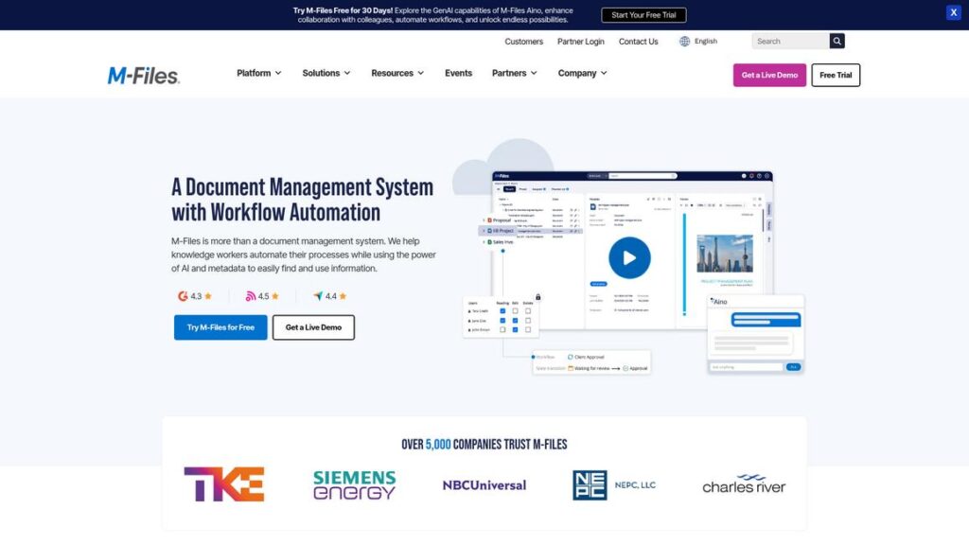Expand the Resources menu
The height and width of the screenshot is (545, 969).
pos(397,73)
